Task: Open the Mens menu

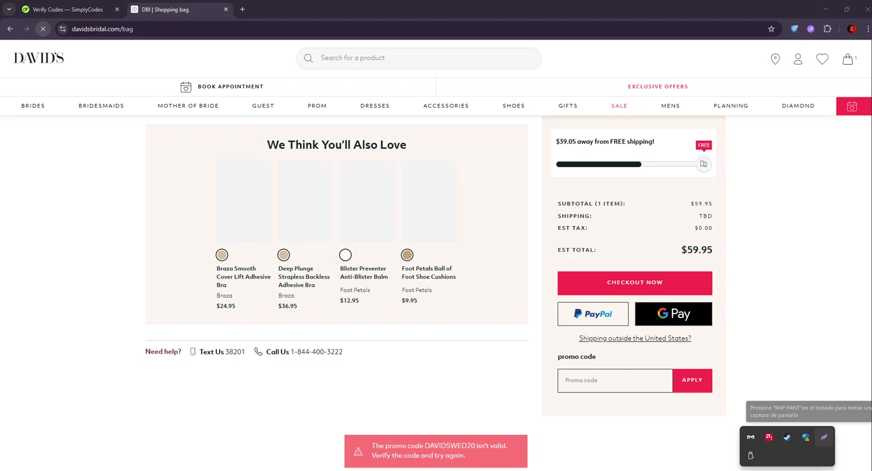Action: [x=670, y=106]
